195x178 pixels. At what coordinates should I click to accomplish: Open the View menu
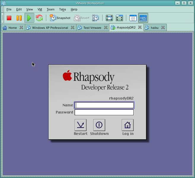30,9
